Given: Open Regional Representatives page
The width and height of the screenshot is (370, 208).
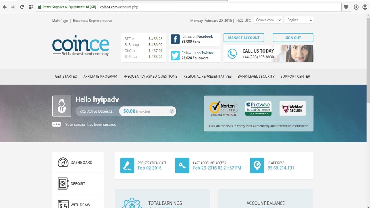Looking at the screenshot, I should 208,77.
